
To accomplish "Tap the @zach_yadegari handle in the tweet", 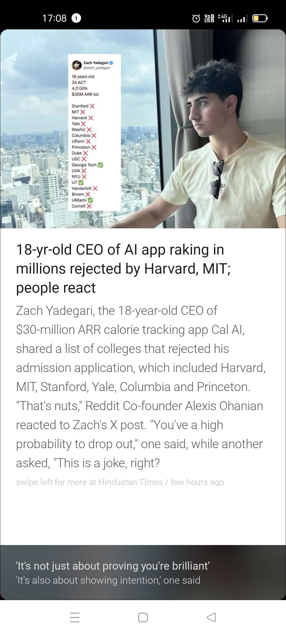I will click(97, 68).
